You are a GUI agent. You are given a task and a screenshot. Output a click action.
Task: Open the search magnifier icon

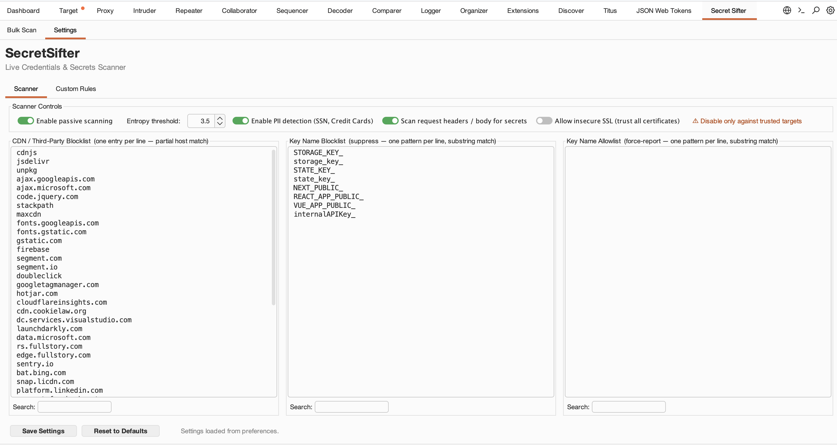pos(816,10)
